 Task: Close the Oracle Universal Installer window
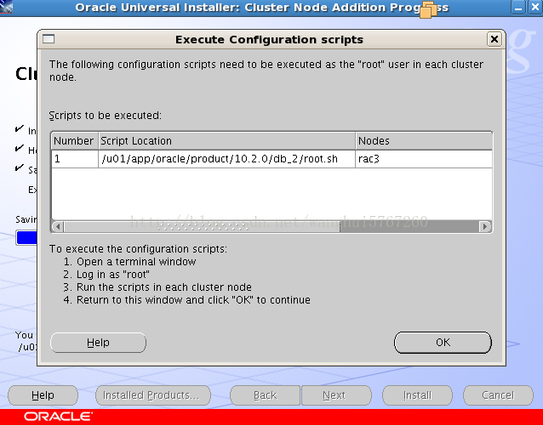535,8
